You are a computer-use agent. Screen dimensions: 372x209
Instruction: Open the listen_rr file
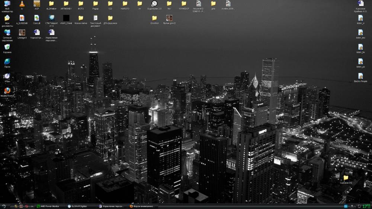point(360,18)
